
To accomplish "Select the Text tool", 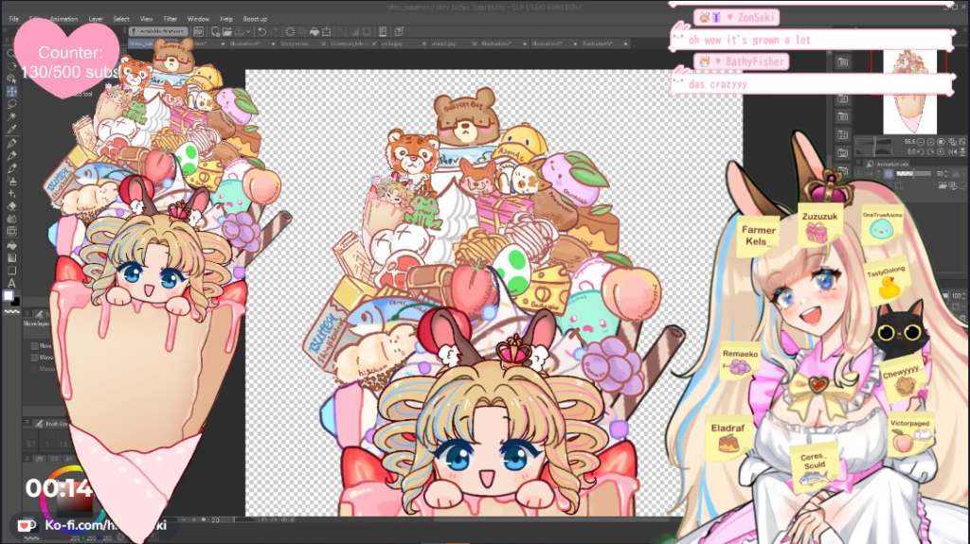I will pos(11,283).
